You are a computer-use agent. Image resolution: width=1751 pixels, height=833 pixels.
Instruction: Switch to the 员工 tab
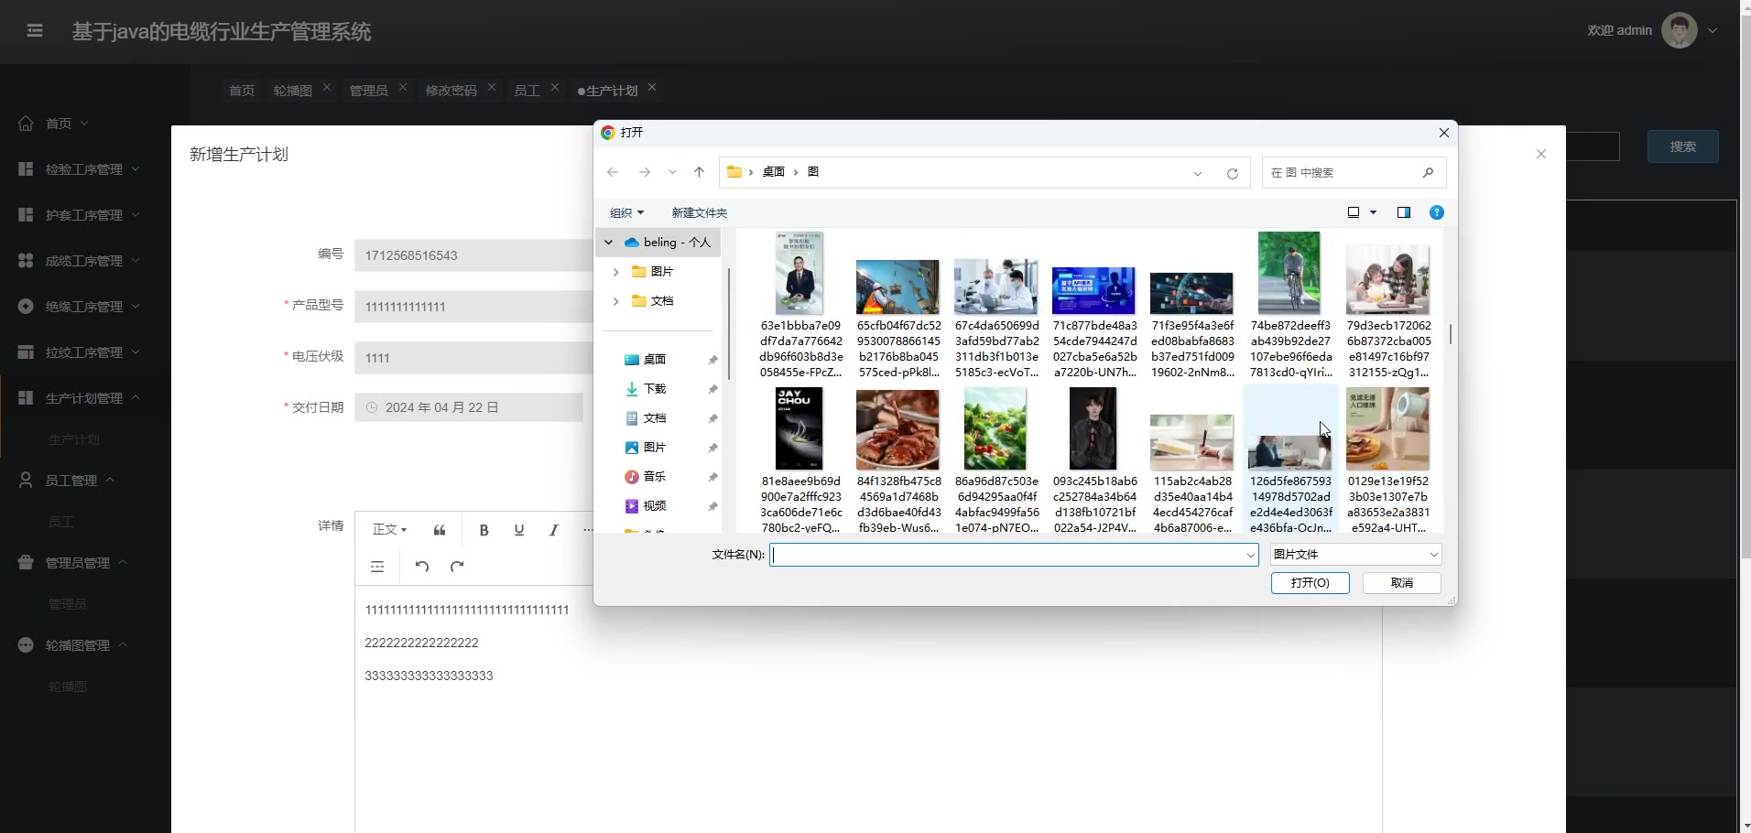[x=527, y=91]
